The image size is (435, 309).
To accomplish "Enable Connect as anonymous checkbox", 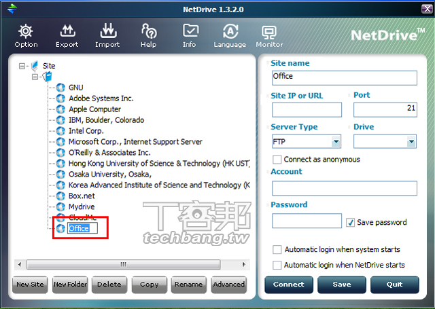I will click(277, 160).
